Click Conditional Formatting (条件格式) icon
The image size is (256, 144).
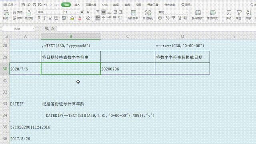pos(198,13)
